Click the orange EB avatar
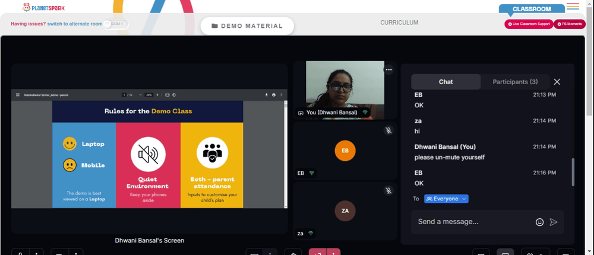The image size is (594, 255). point(345,150)
